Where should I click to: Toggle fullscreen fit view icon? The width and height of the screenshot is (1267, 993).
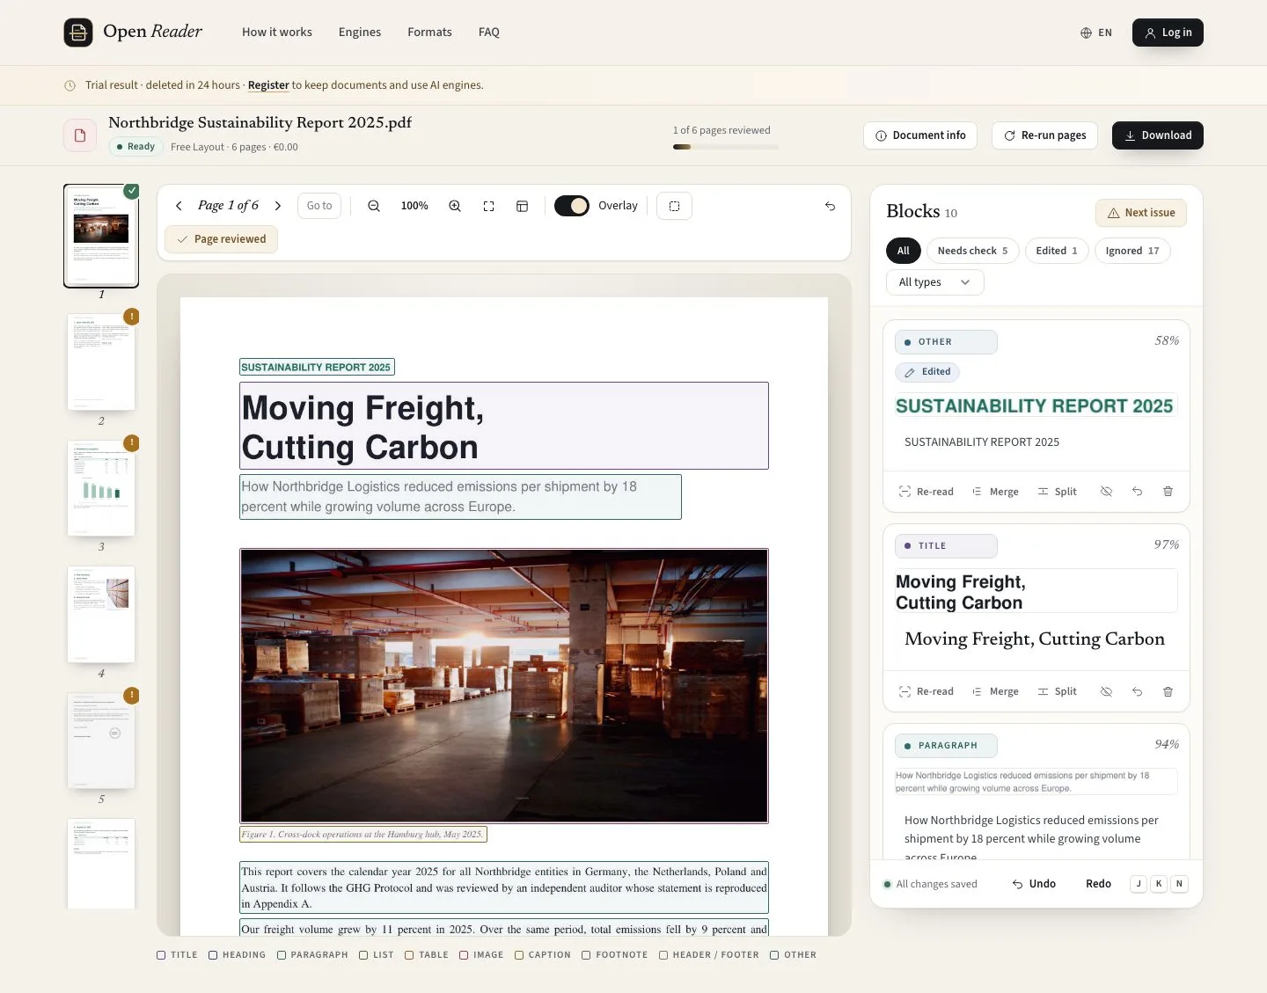click(488, 206)
